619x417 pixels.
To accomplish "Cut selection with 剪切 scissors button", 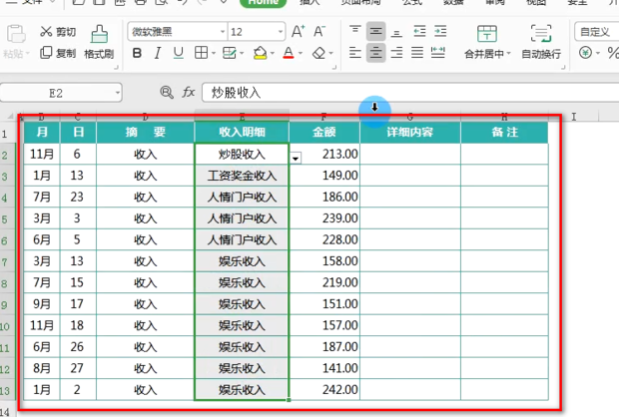I will (58, 32).
